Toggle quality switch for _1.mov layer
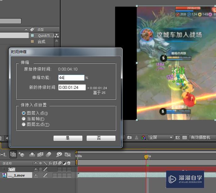Screen dimensions: 216x193 [45, 175]
